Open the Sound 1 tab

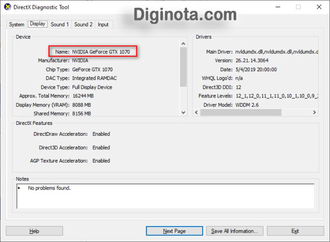pos(60,24)
